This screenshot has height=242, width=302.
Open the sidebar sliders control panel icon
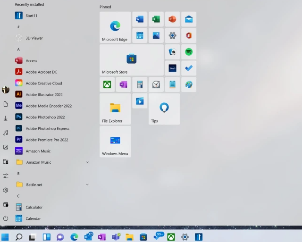click(6, 176)
